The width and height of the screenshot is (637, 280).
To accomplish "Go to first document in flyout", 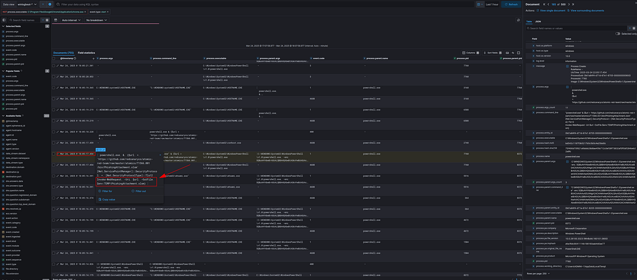I will (544, 4).
